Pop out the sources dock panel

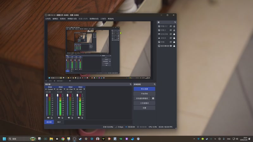[x=175, y=22]
